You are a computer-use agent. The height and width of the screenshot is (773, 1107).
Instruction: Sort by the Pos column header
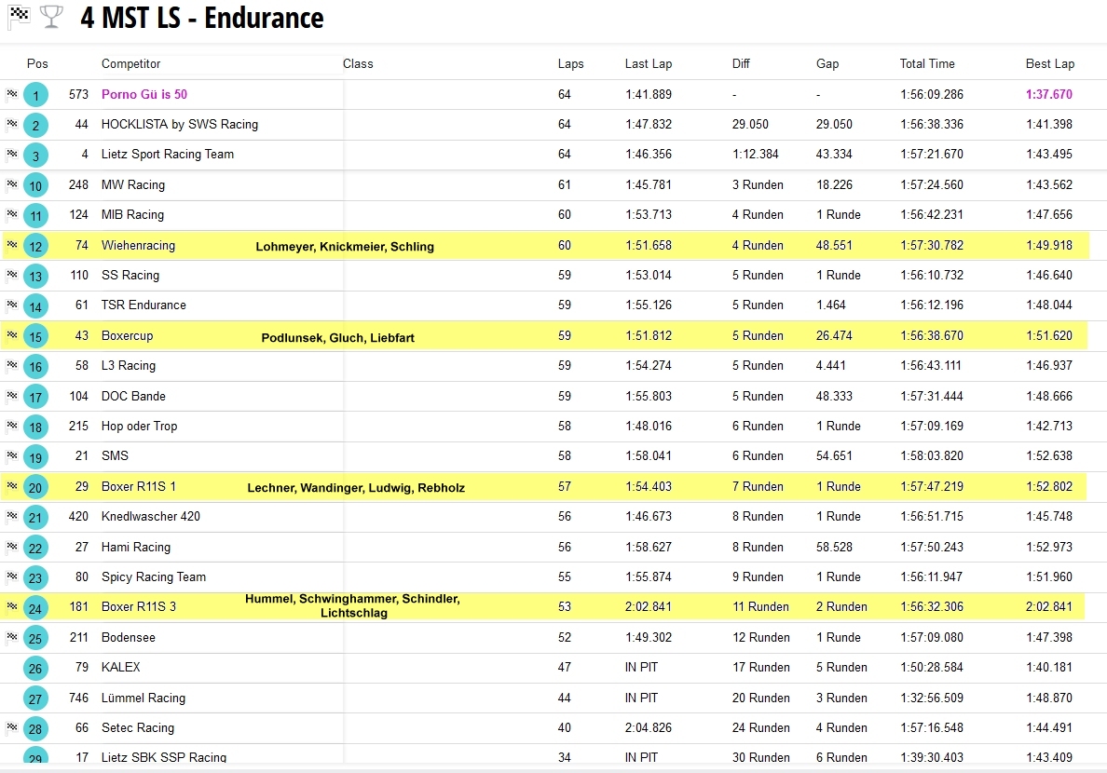(x=37, y=64)
